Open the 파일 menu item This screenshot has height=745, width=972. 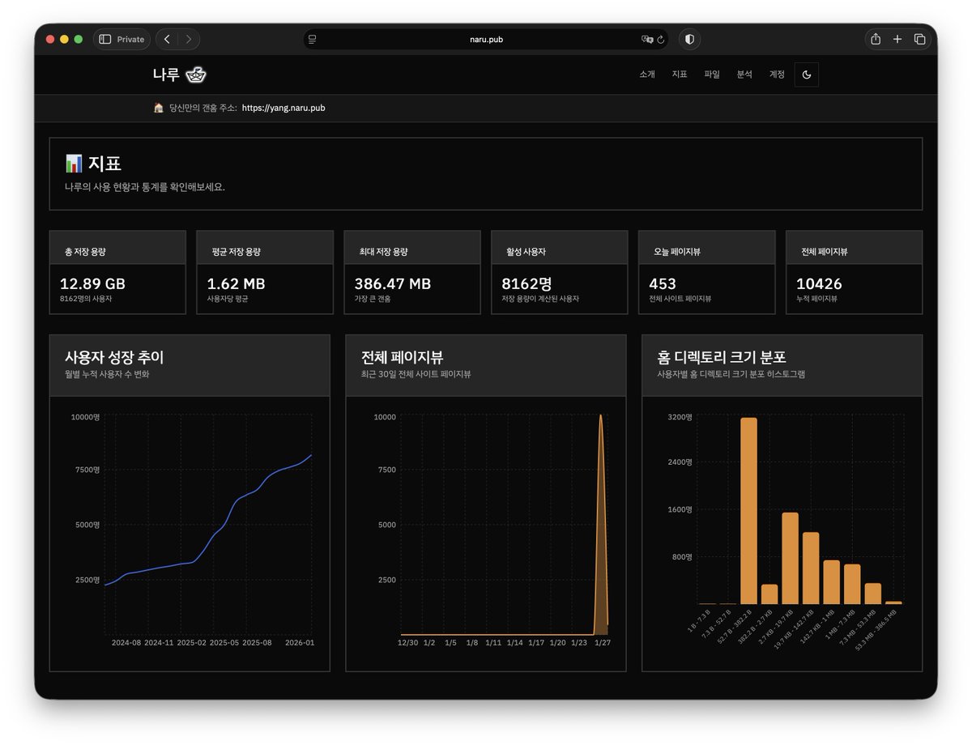(712, 74)
